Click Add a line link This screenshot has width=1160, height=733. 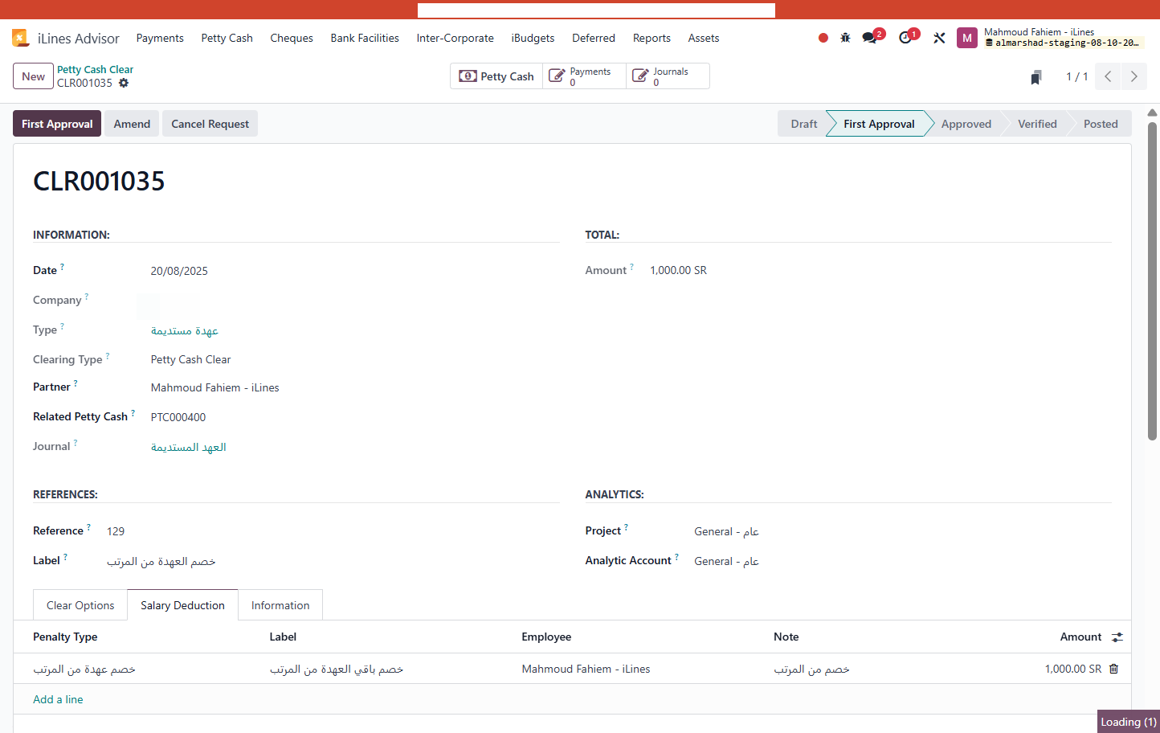coord(58,699)
